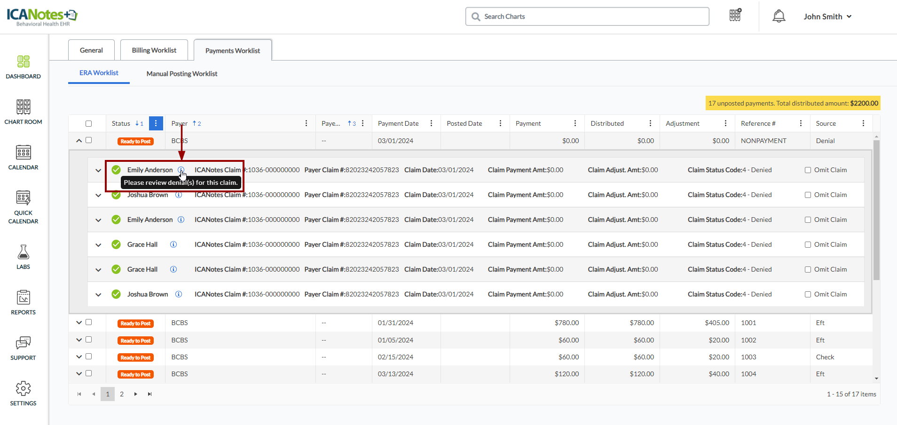Expand the payment row with reference 1003
Image resolution: width=897 pixels, height=425 pixels.
[x=79, y=357]
